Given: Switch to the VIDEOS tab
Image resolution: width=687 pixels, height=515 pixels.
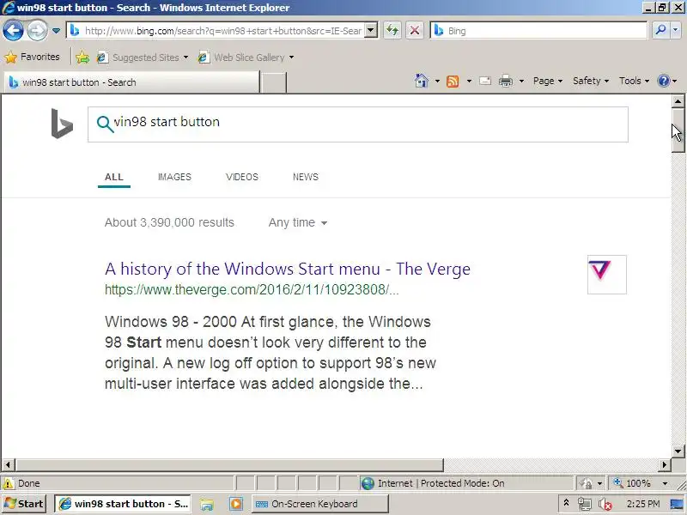Looking at the screenshot, I should pos(242,177).
